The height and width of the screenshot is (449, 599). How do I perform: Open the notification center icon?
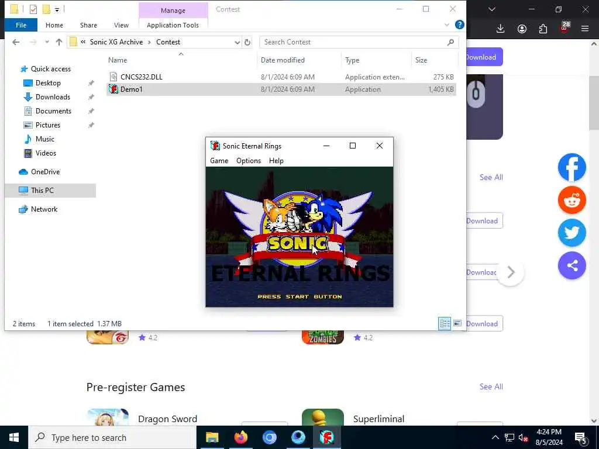(581, 438)
